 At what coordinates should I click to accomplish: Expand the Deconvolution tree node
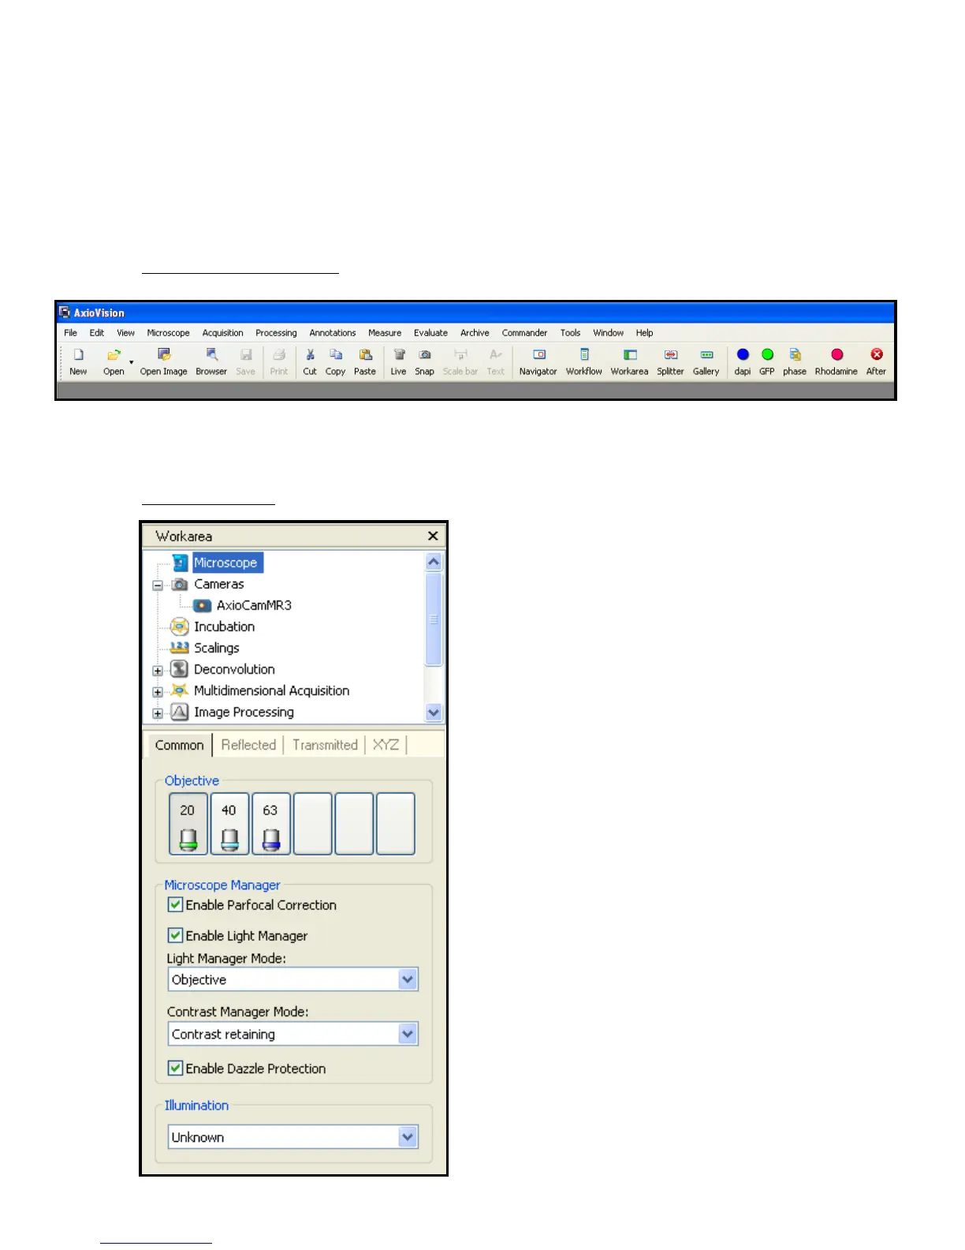158,671
